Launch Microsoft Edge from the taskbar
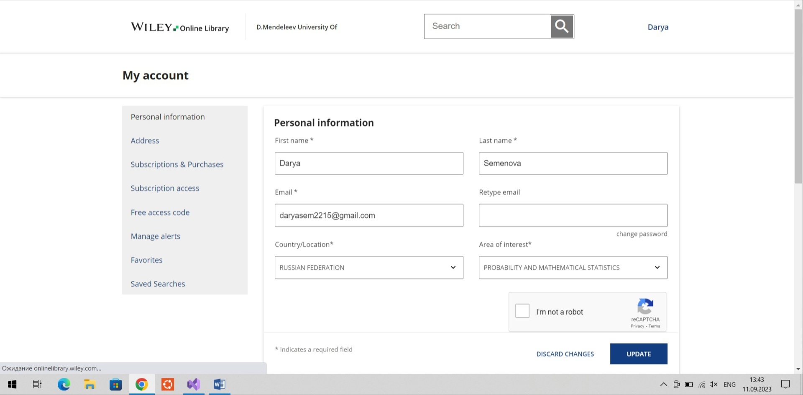803x395 pixels. click(x=64, y=384)
